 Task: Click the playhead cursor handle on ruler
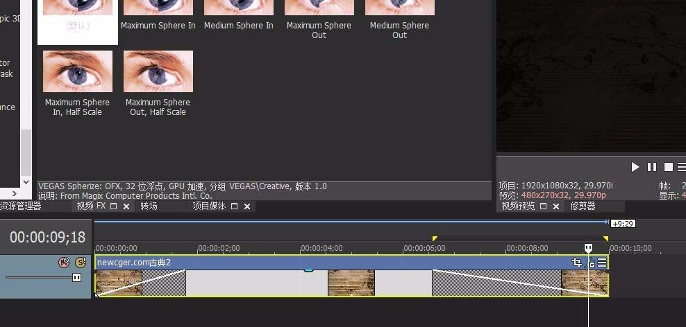pos(588,249)
